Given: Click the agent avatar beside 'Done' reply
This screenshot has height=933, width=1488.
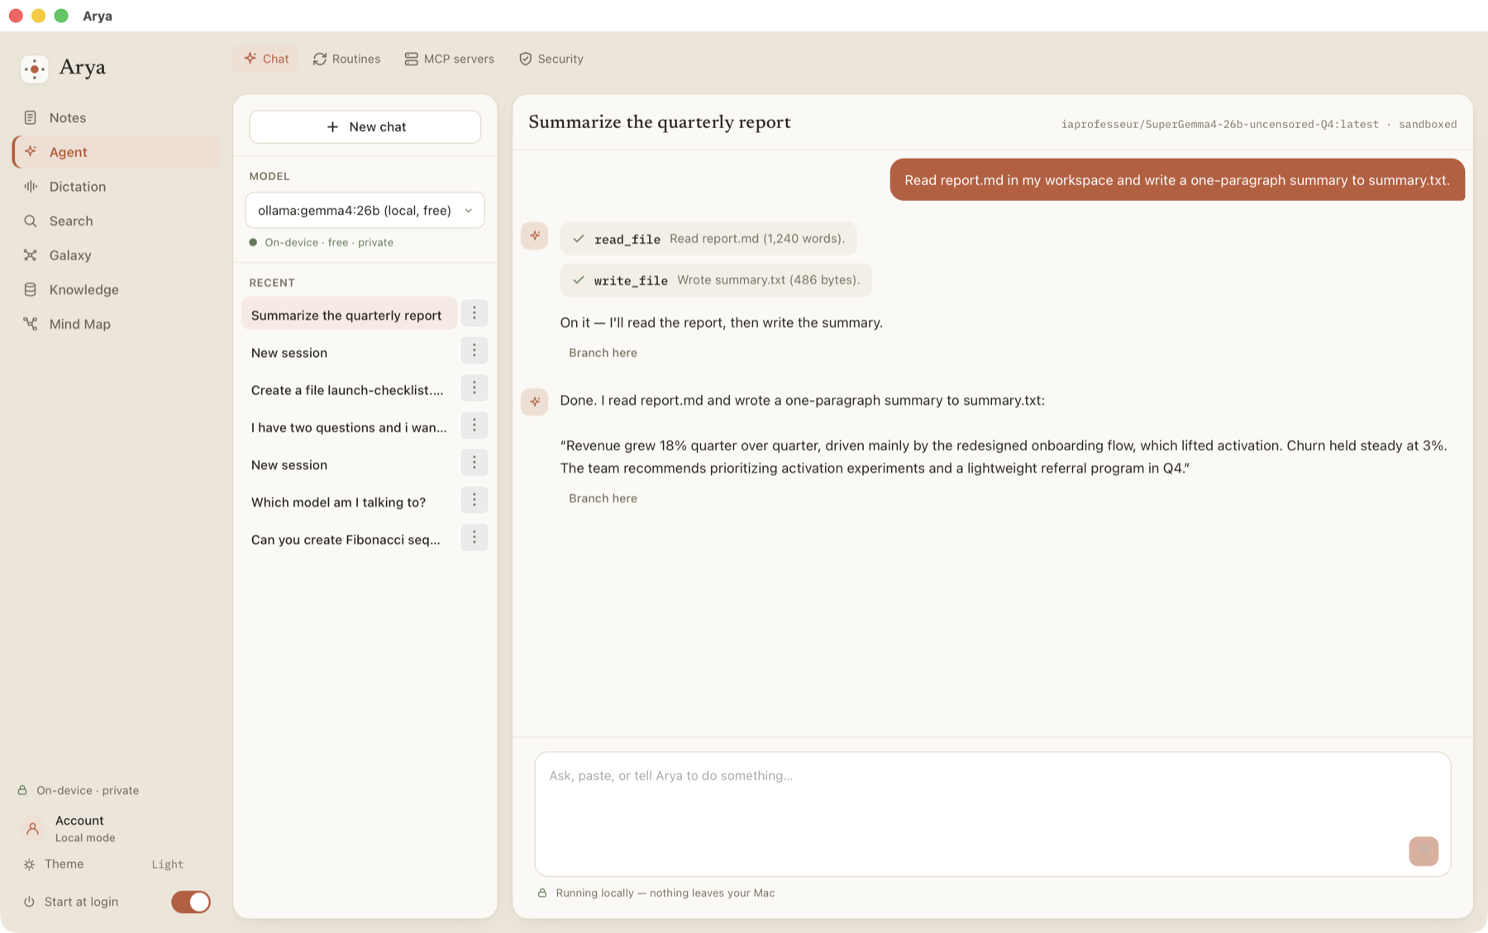Looking at the screenshot, I should (x=535, y=402).
